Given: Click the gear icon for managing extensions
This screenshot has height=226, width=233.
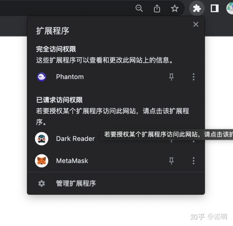Looking at the screenshot, I should 41,183.
